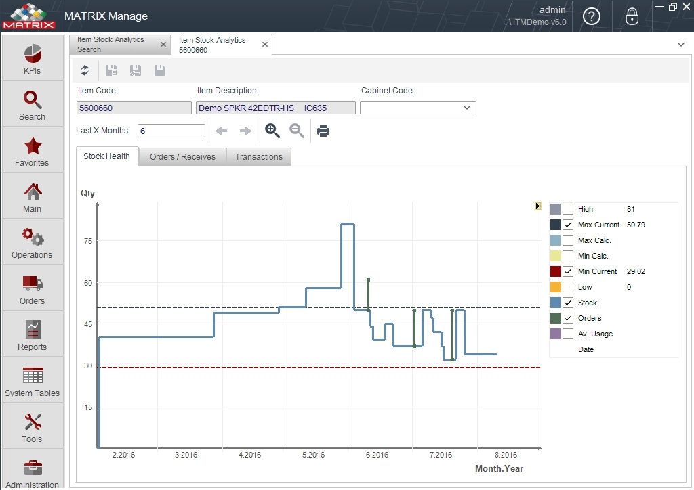Screen dimensions: 694x490
Task: Switch to the Transactions tab
Action: (258, 157)
